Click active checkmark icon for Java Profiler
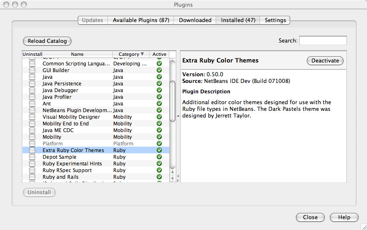The image size is (367, 230). [x=159, y=97]
